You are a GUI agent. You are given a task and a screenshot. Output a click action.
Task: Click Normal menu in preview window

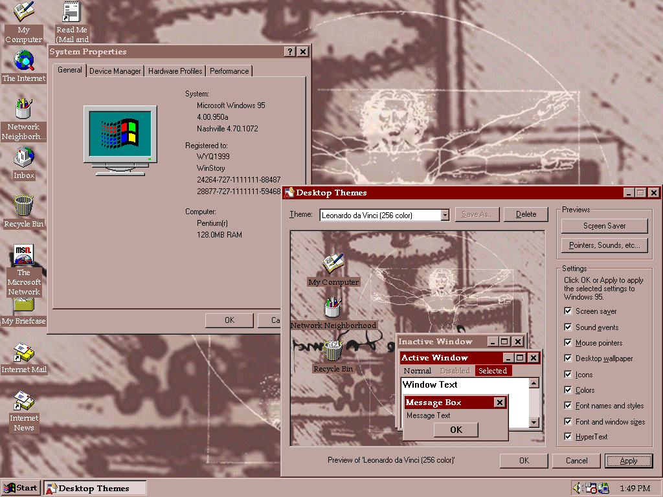pos(418,371)
